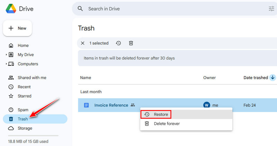Click the storage usage bar
The height and width of the screenshot is (146, 277).
click(x=33, y=136)
